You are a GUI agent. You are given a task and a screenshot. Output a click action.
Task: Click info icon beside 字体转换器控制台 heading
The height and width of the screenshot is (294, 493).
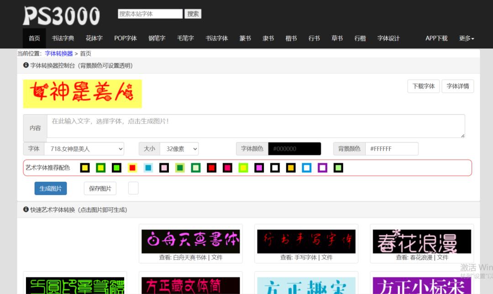coord(26,65)
